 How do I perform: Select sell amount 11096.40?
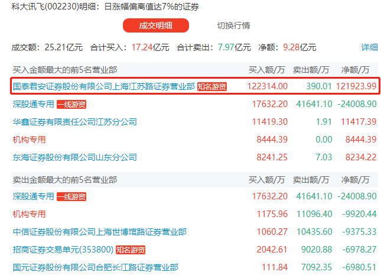(314, 214)
